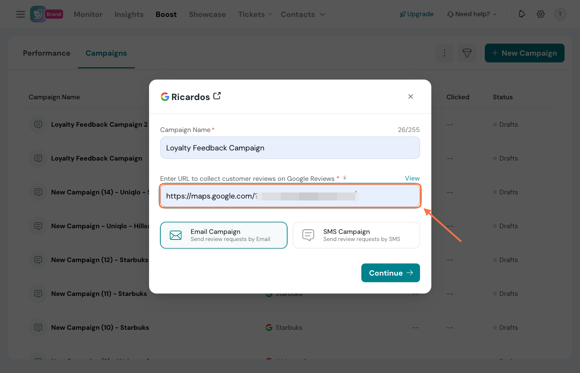Click the View link

click(x=412, y=178)
